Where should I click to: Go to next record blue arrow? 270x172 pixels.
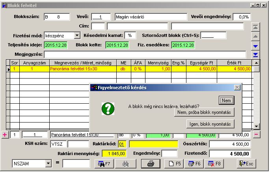coord(255,46)
